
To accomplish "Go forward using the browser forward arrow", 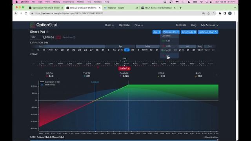I will click(21, 13).
